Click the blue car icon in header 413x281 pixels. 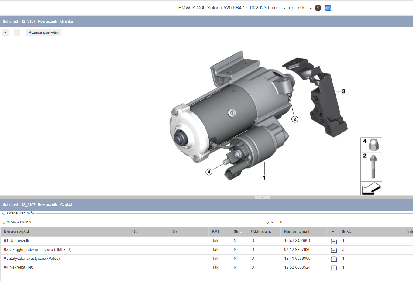[x=328, y=8]
